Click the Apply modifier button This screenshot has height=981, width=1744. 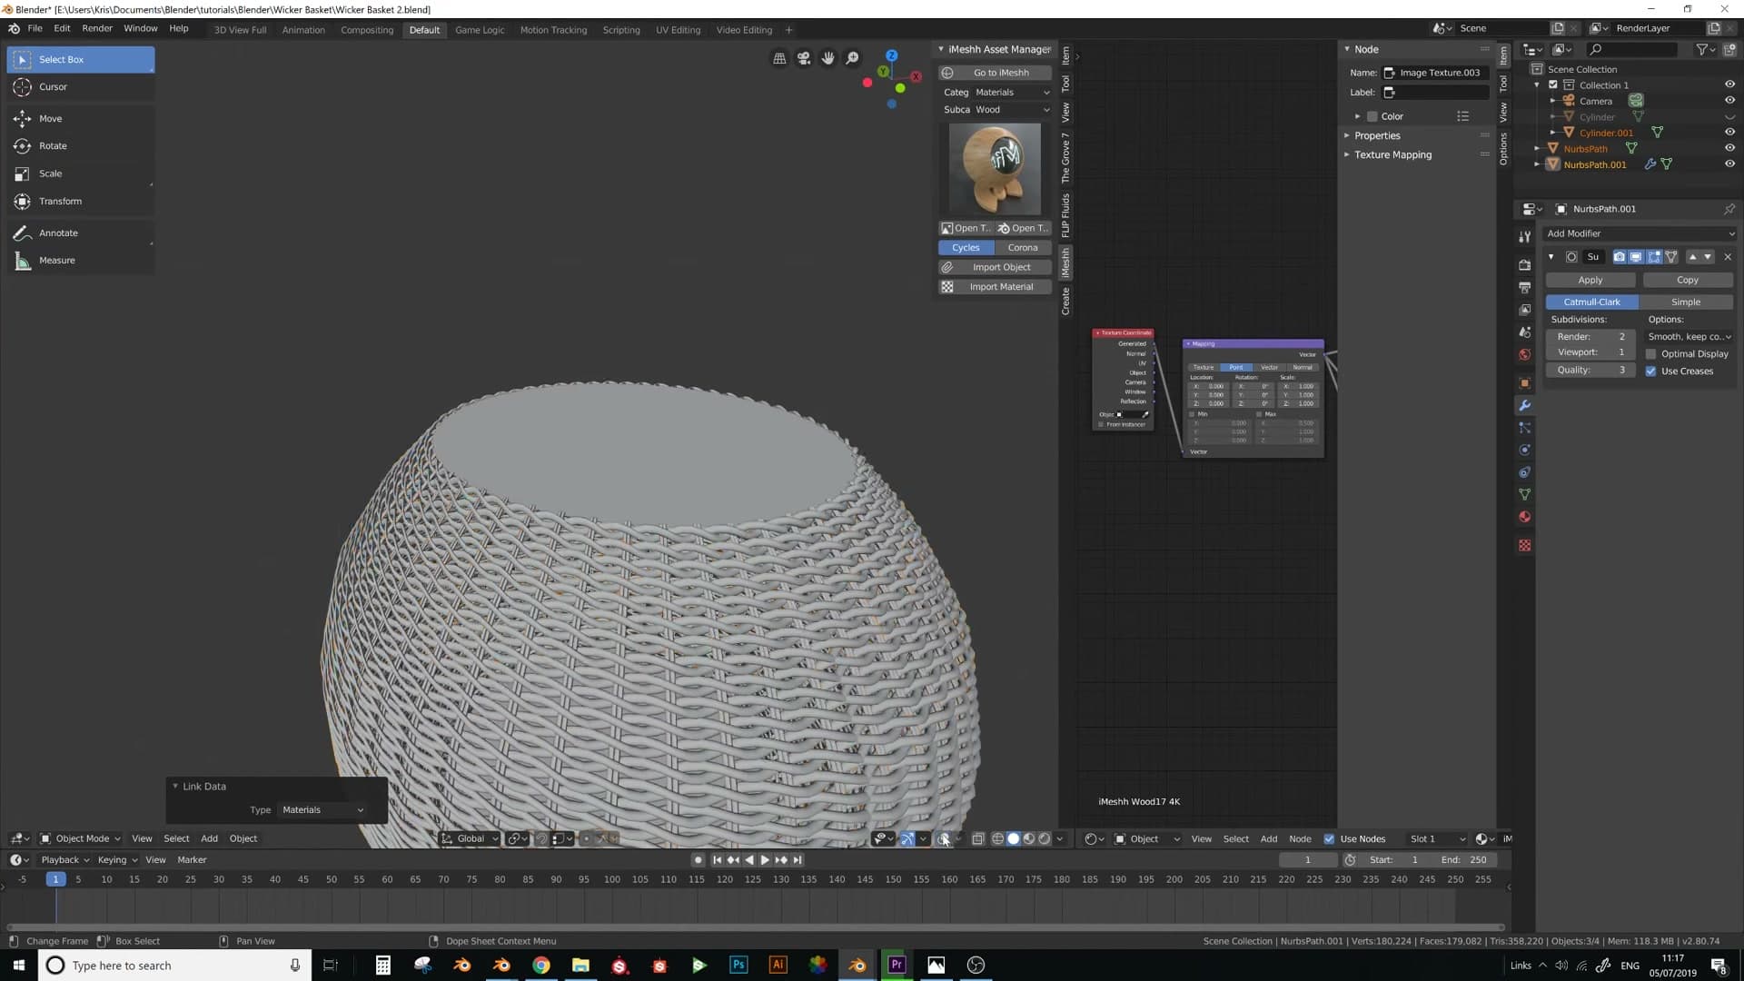tap(1590, 280)
